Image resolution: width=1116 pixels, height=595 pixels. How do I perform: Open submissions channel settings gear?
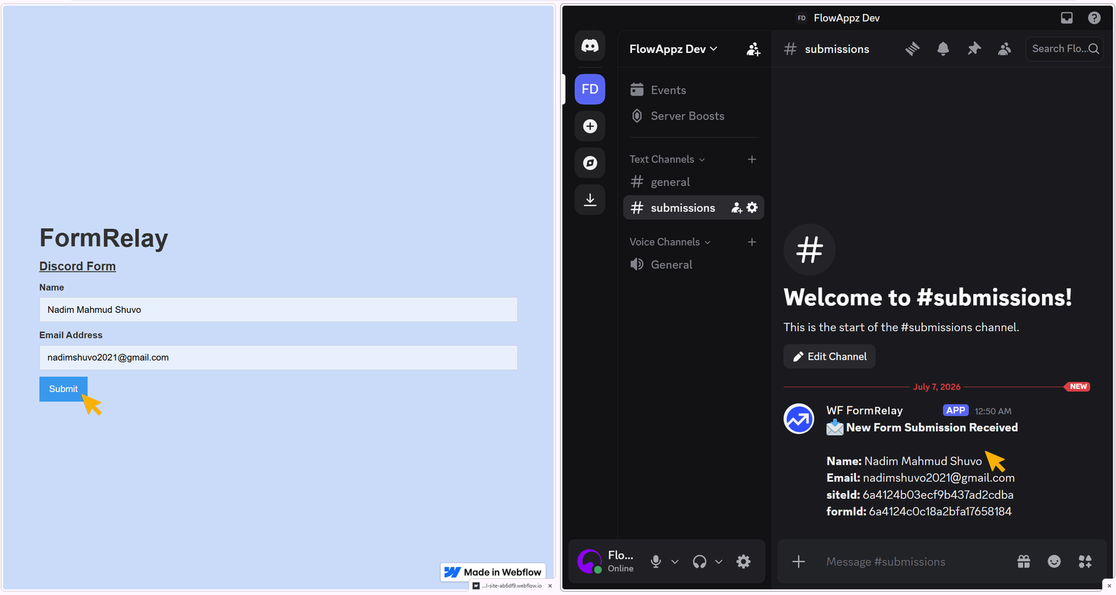pos(752,208)
